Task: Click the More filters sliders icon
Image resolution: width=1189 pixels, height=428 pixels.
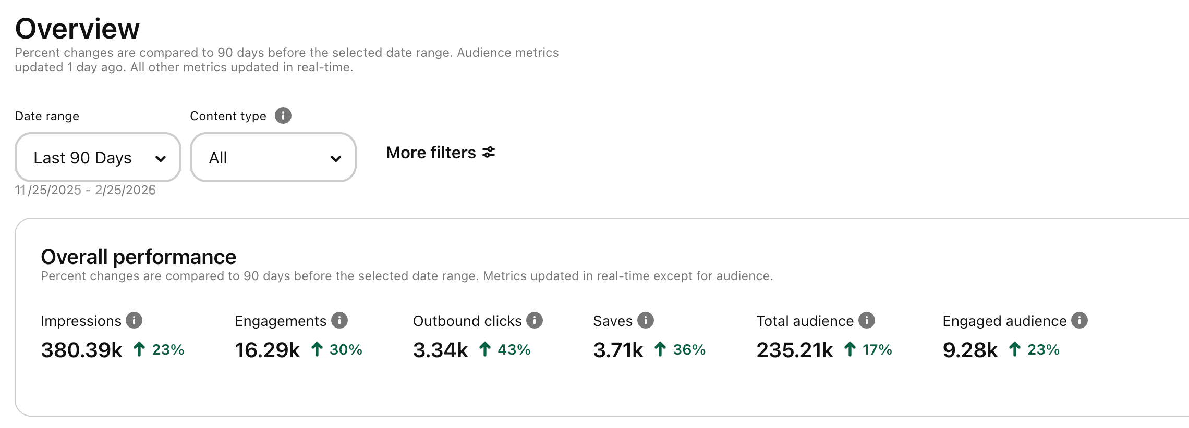Action: click(x=489, y=153)
